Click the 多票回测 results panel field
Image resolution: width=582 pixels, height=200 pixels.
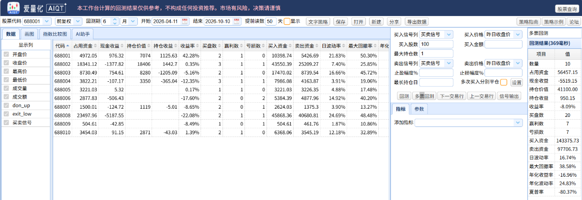click(555, 33)
